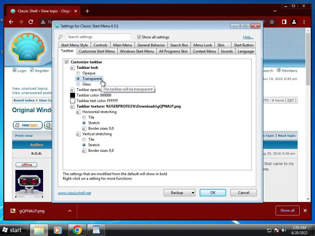Click the R.O.B. avatar image
The width and height of the screenshot is (315, 236).
tap(29, 184)
